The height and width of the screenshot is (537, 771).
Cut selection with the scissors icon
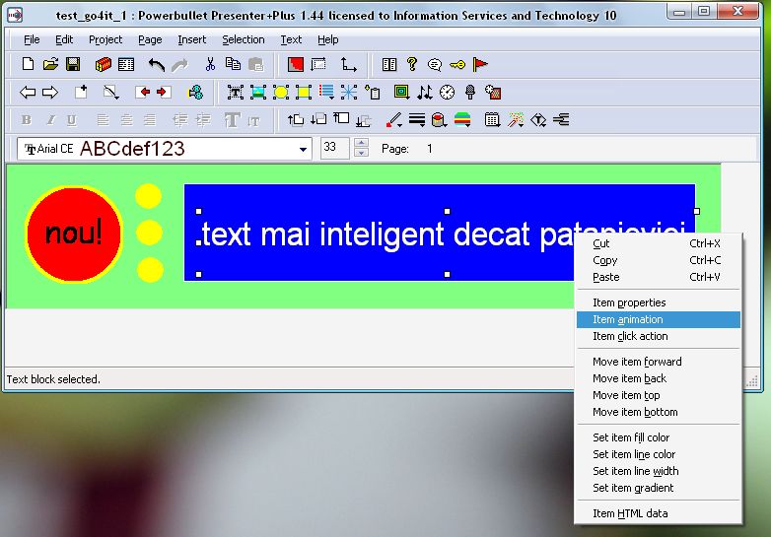(x=210, y=64)
